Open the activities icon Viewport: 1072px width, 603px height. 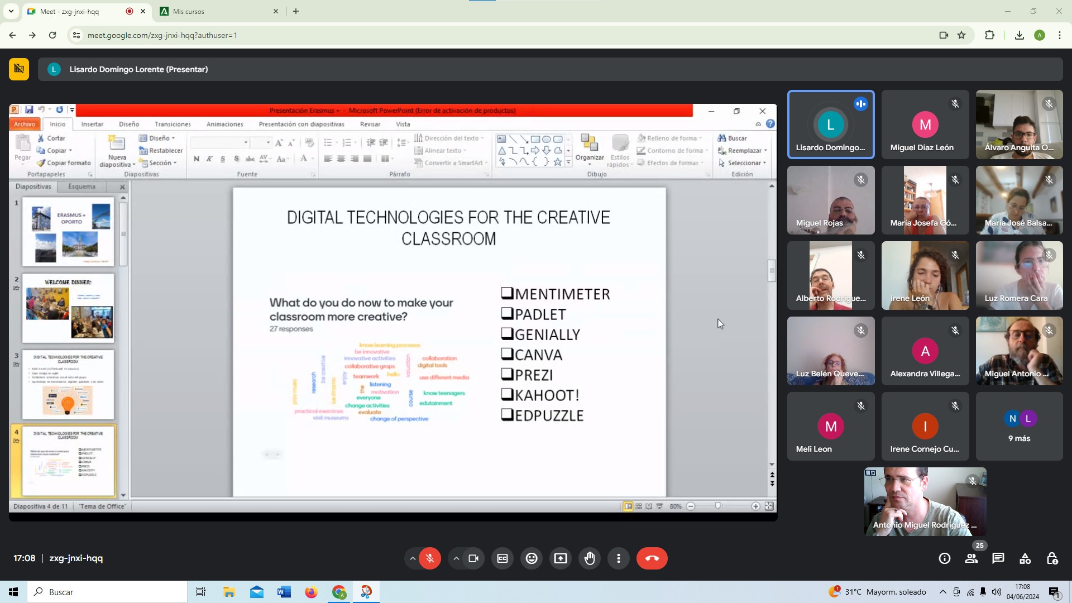point(1025,558)
